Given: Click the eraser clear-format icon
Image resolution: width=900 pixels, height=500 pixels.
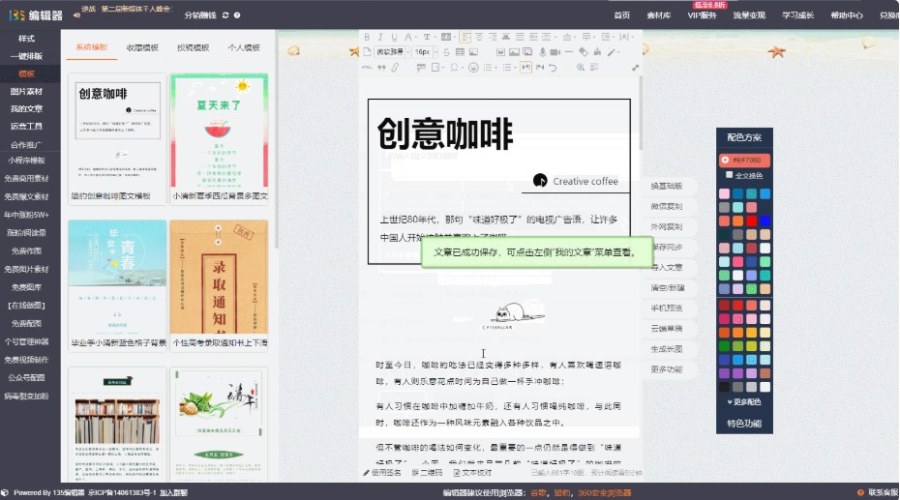Looking at the screenshot, I should [584, 52].
